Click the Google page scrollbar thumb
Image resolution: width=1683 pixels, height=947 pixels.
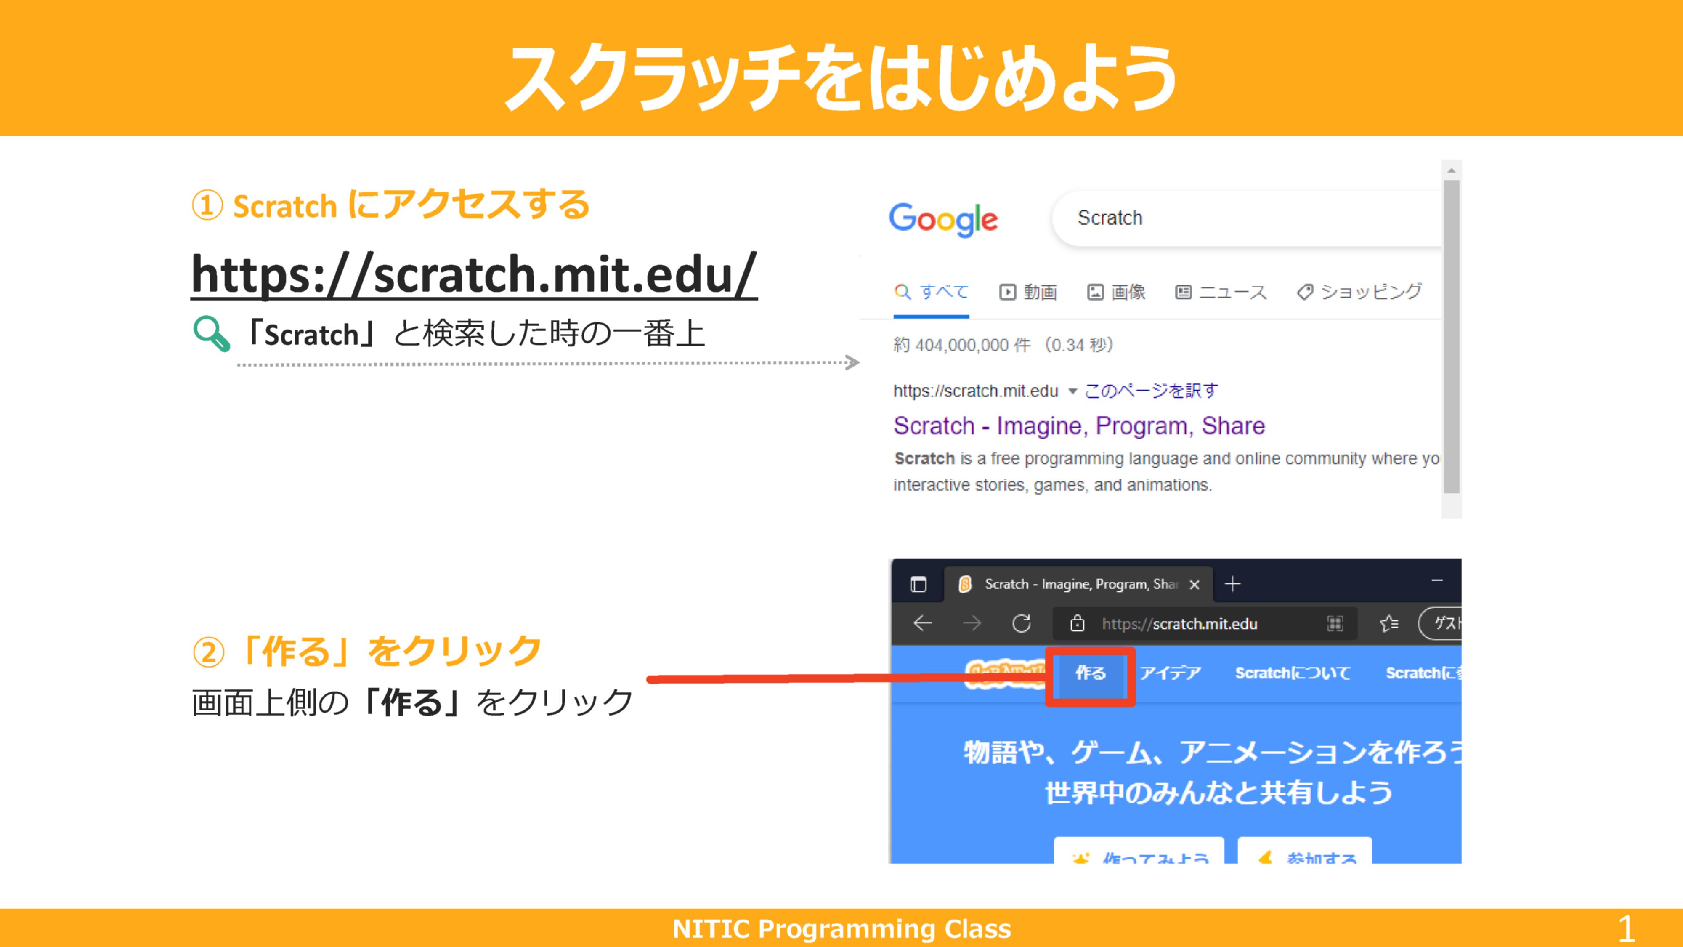point(1451,337)
